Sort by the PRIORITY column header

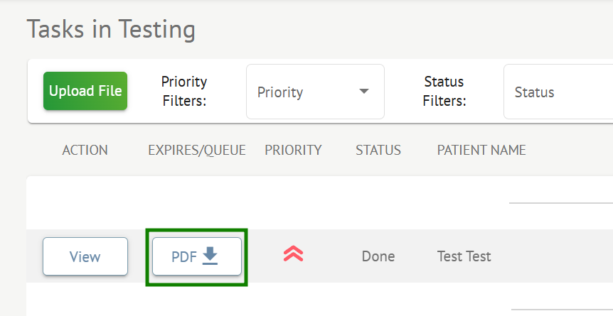293,150
